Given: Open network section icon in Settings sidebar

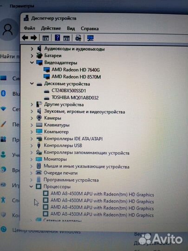Looking at the screenshot, I should 3,109.
